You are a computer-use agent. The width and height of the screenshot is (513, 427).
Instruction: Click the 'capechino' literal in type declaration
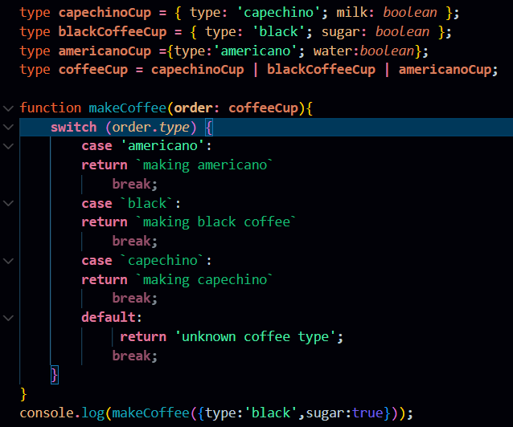click(x=279, y=13)
